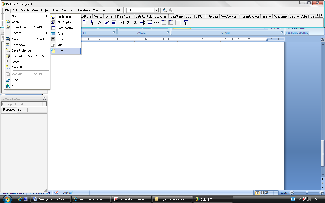Open the '(nothing selected)' Object Inspector dropdown

pyautogui.click(x=44, y=104)
